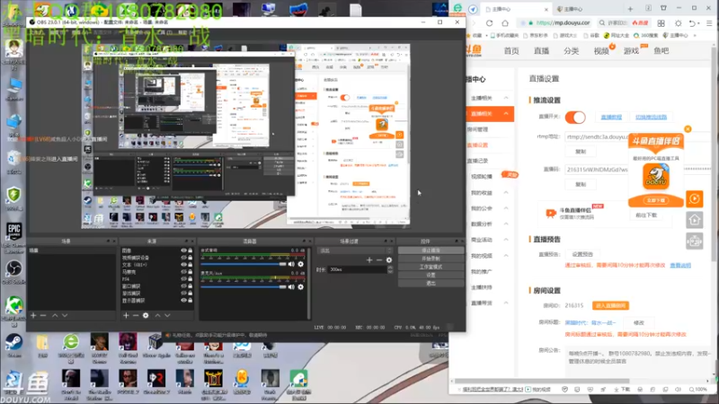Click the orange play floating button
This screenshot has width=719, height=404.
(x=694, y=198)
